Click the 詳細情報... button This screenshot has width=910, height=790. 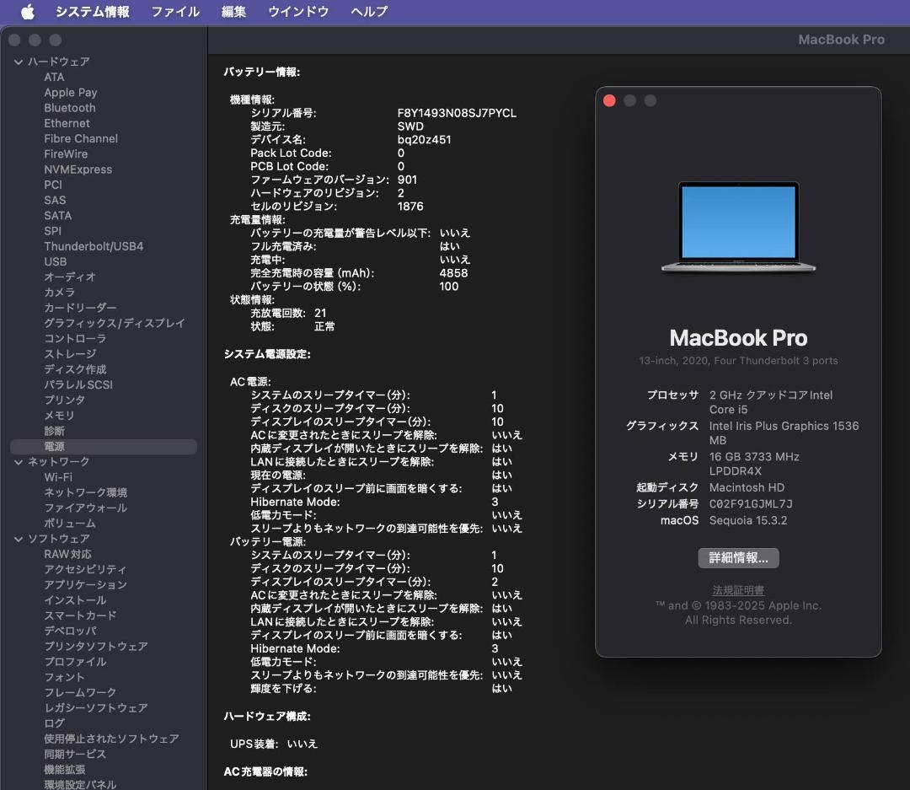click(x=739, y=557)
